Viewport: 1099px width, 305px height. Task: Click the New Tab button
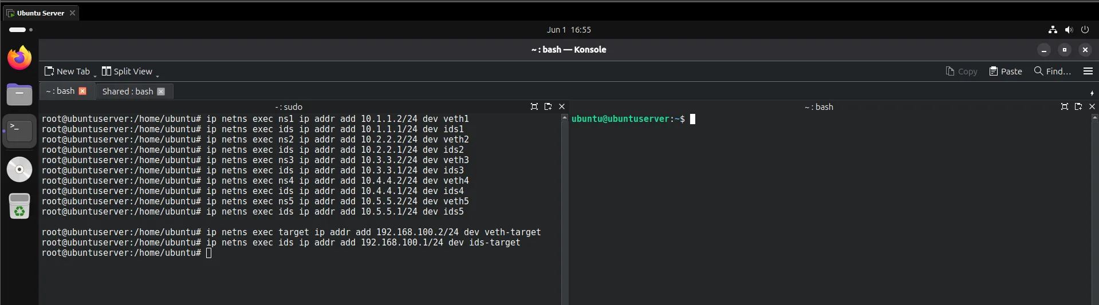point(68,72)
